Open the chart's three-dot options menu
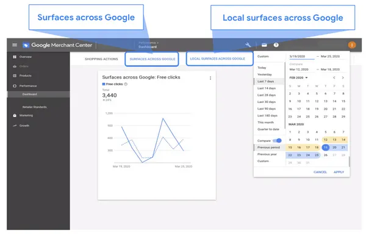Screen dimensions: 366x234 click(210, 78)
